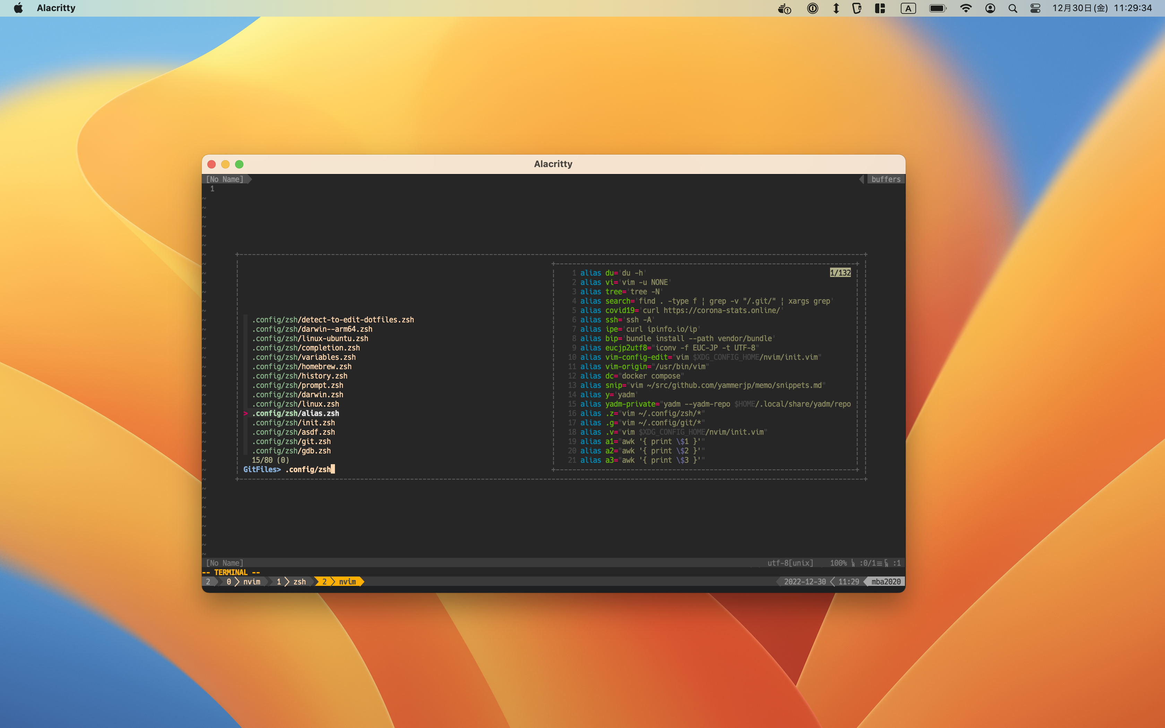The height and width of the screenshot is (728, 1165).
Task: Click tmux date 2022-12-30 in status bar
Action: [804, 582]
